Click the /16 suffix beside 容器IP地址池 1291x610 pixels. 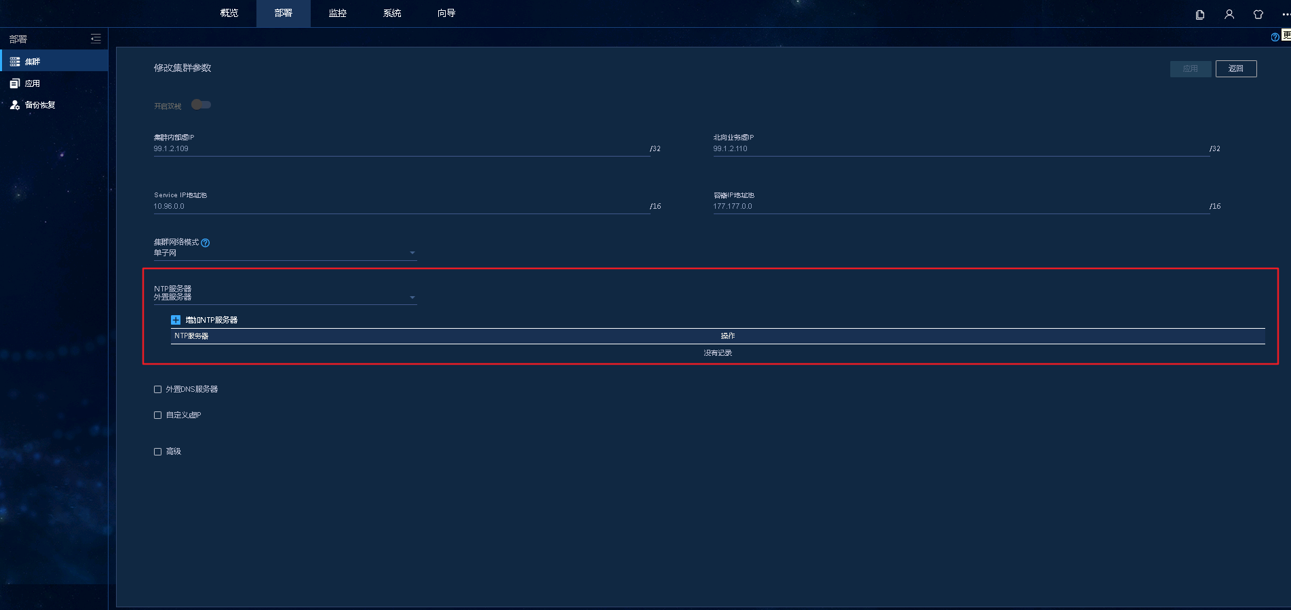click(x=1215, y=206)
